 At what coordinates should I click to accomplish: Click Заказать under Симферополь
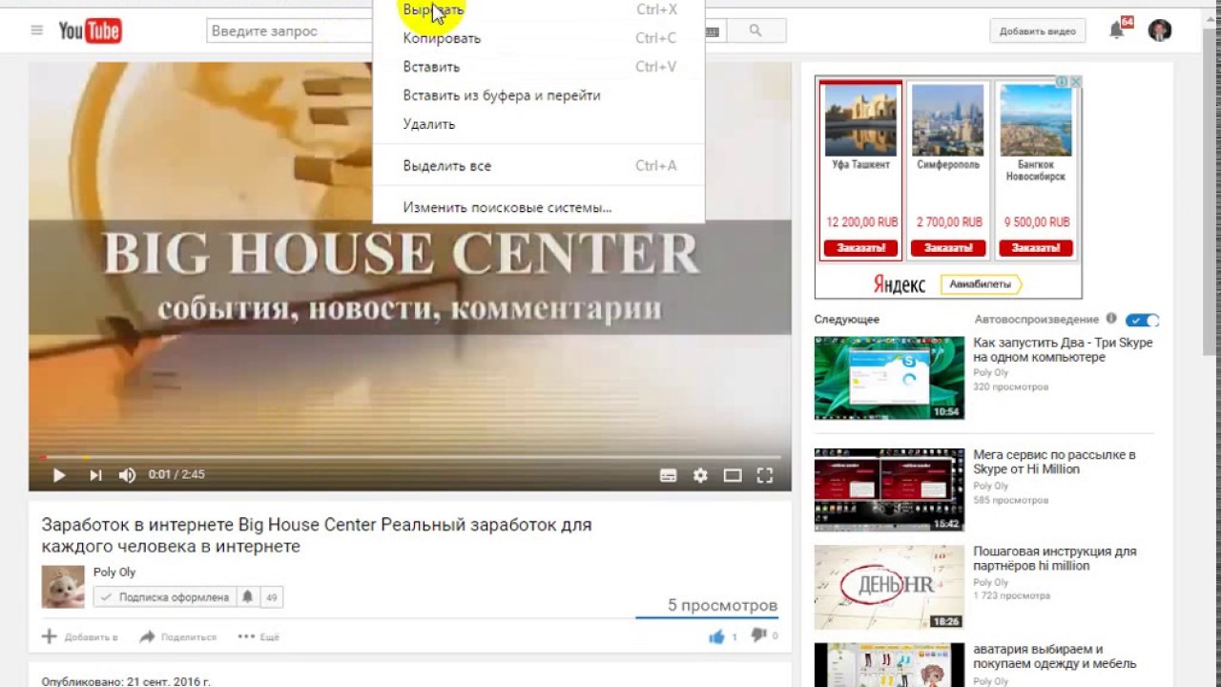click(x=948, y=248)
